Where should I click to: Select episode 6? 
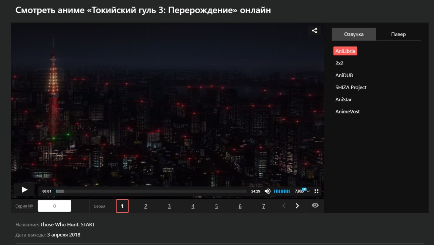pos(240,206)
